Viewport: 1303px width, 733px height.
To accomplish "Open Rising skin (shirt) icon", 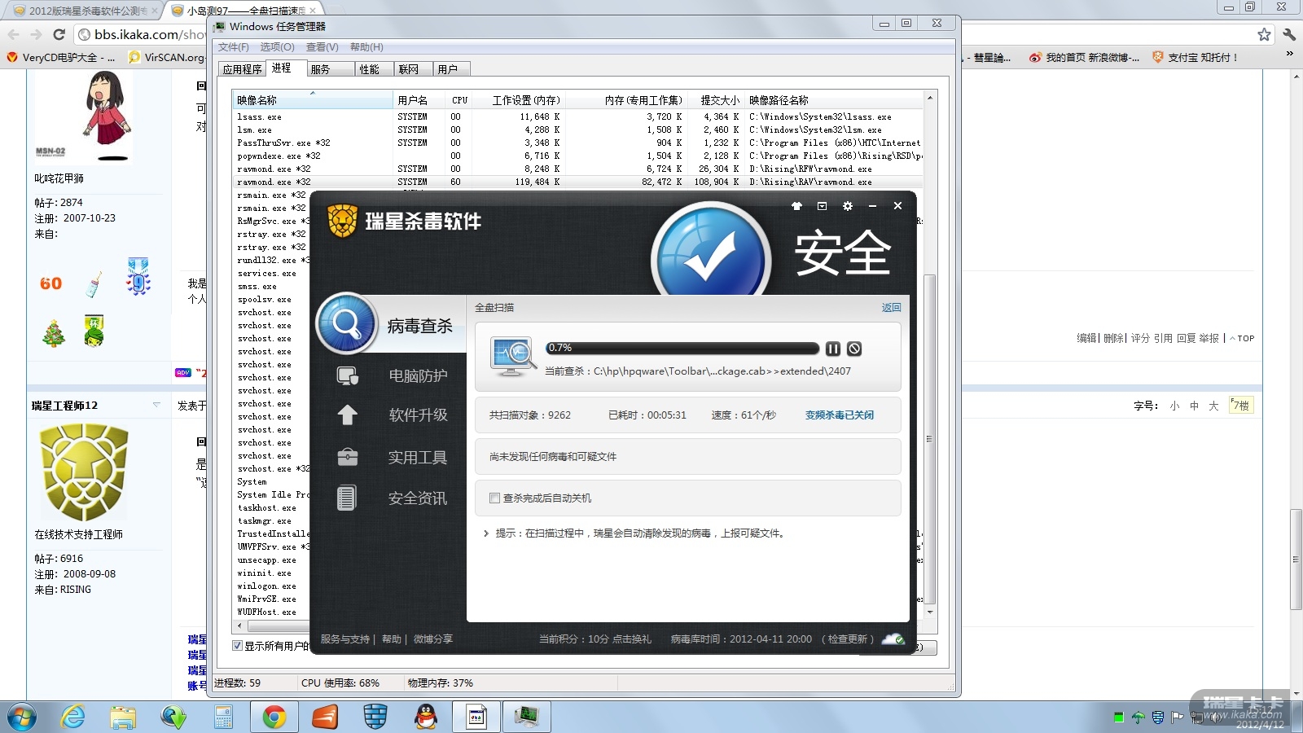I will (796, 206).
